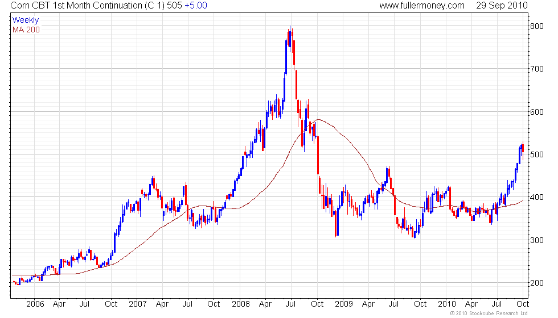This screenshot has height=318, width=558.
Task: Click the www.fullermoney.com link text
Action: click(x=422, y=5)
